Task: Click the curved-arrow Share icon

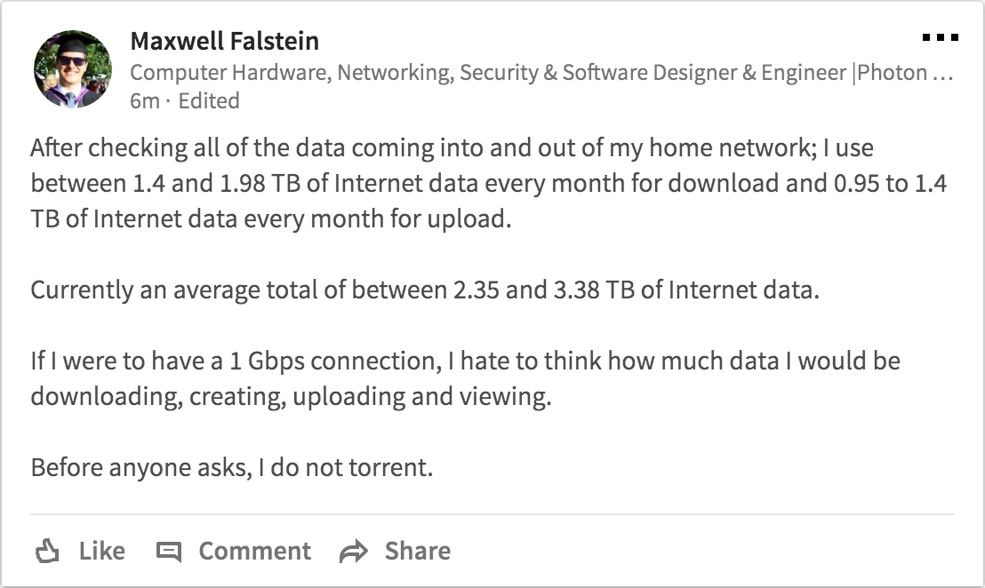Action: 355,551
